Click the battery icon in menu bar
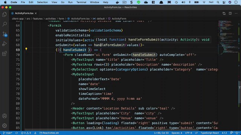Screen dimensions: 241x135 197,2
